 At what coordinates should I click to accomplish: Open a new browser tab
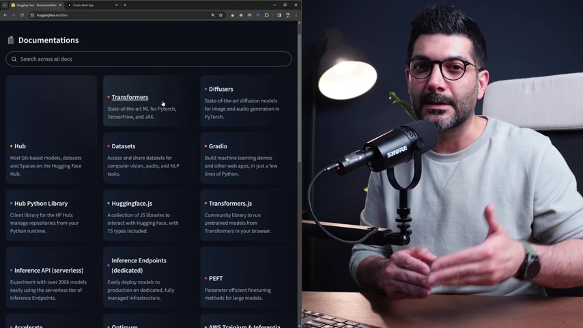(125, 5)
